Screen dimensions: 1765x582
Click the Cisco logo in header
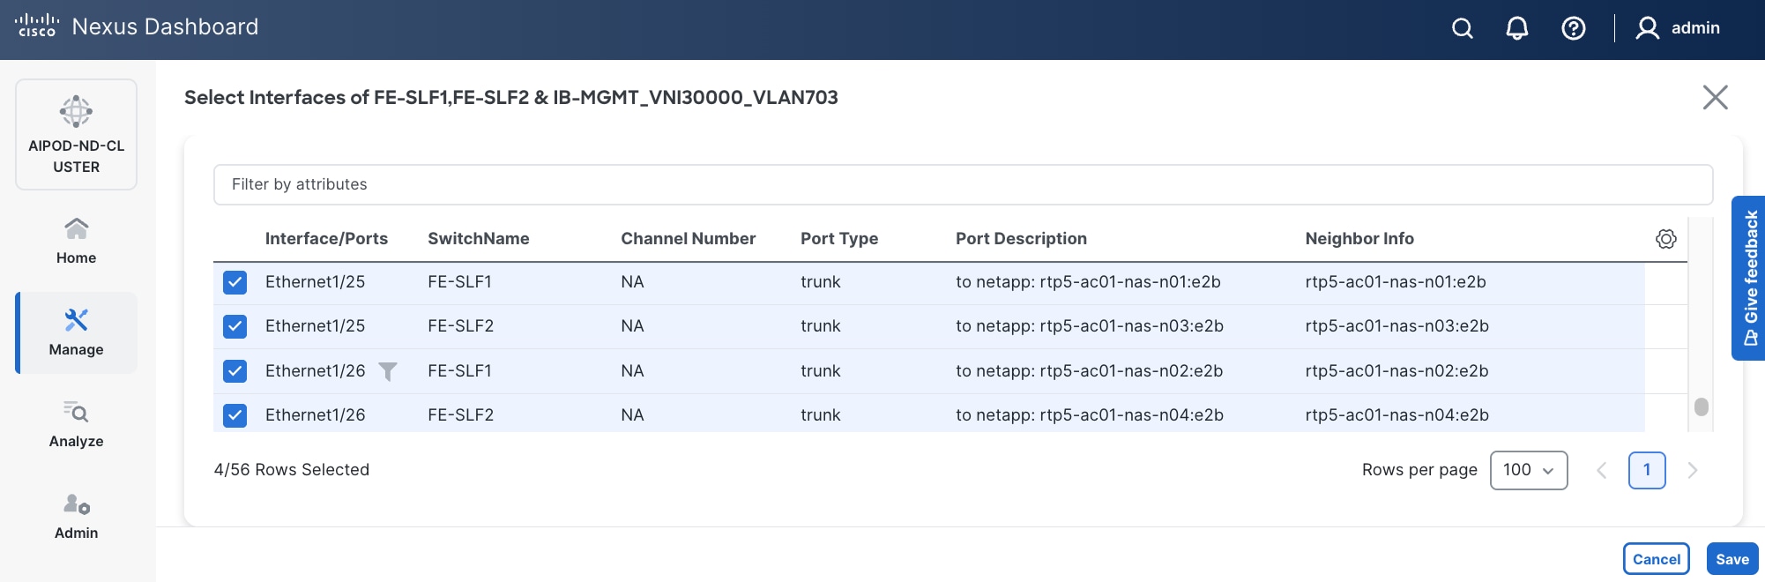[x=37, y=26]
